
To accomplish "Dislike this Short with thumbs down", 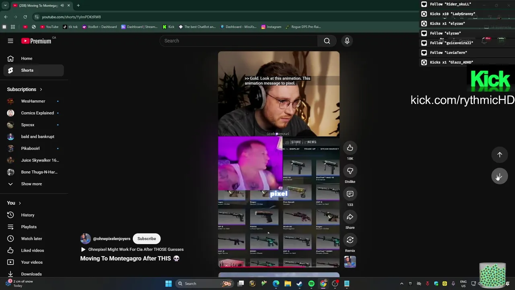I will click(350, 171).
